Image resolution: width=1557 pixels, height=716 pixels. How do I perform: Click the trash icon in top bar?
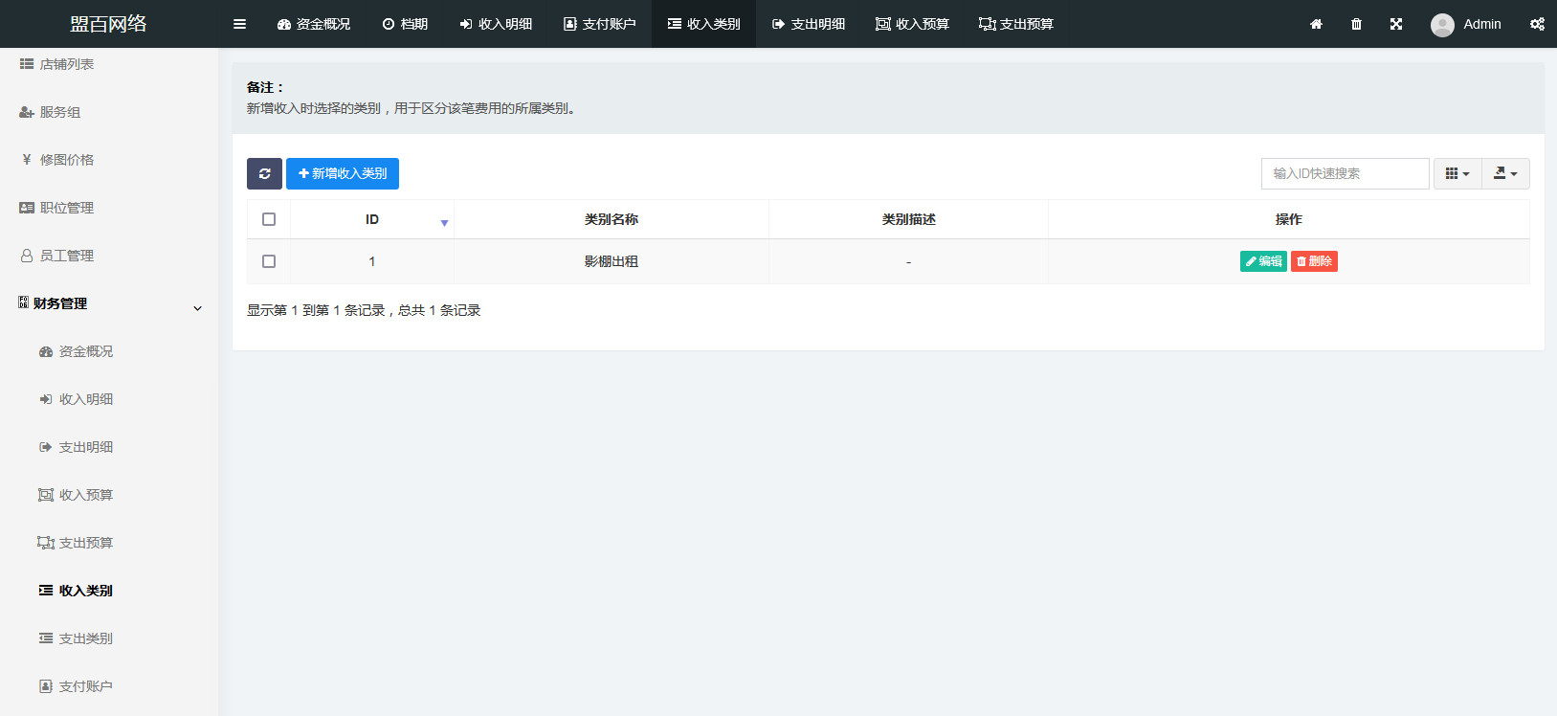click(1356, 24)
